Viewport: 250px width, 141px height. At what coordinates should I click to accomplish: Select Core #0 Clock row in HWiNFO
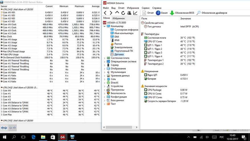pyautogui.click(x=50, y=24)
